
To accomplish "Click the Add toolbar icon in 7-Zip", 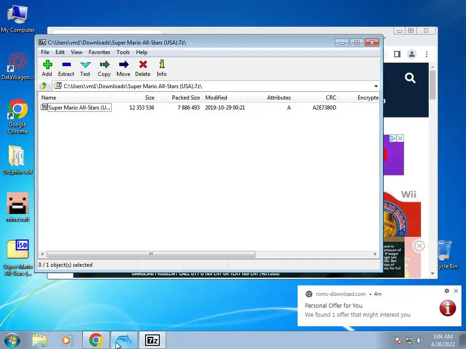I will [x=47, y=69].
